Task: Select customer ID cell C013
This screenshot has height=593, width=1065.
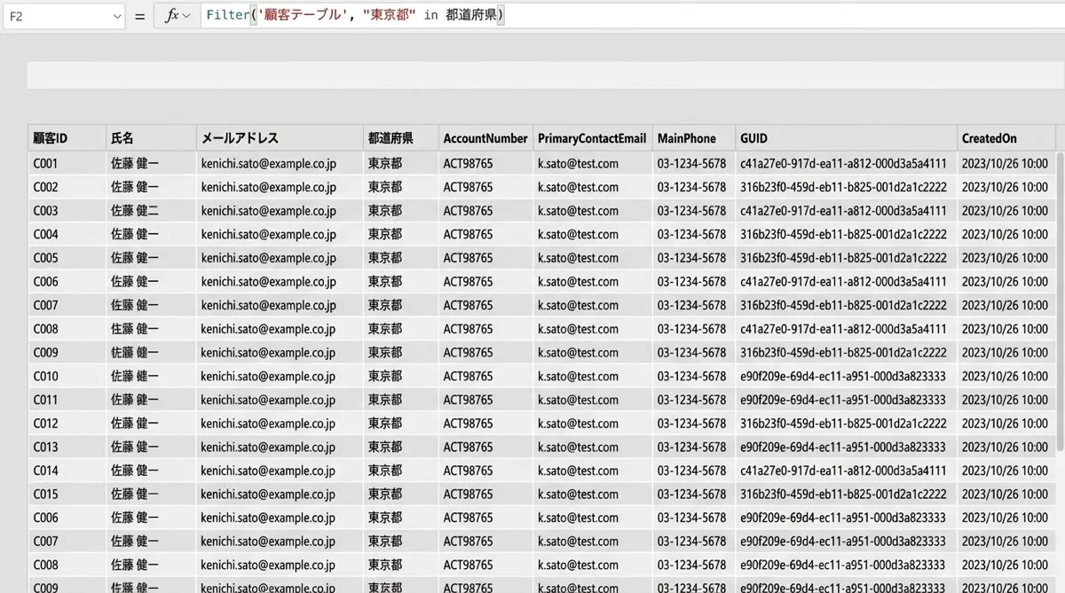Action: [67, 447]
